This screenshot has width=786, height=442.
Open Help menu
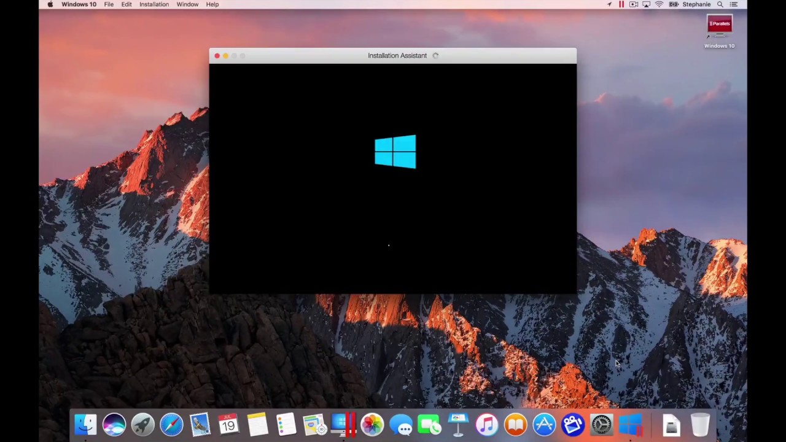[x=212, y=4]
